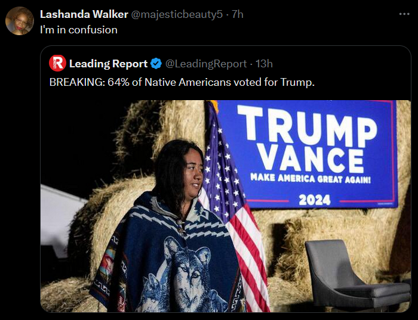Open the 13h quoted tweet timestamp

(264, 64)
